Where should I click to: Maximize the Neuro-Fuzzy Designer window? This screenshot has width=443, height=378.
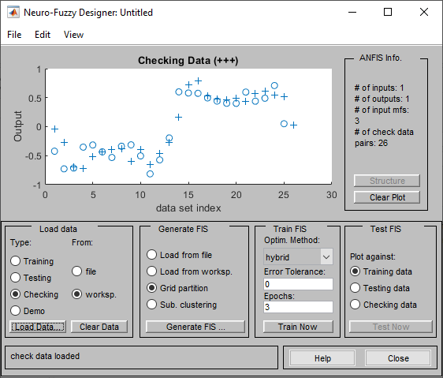pyautogui.click(x=388, y=12)
